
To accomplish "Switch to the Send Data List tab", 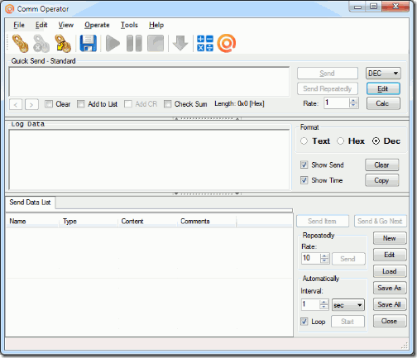I will [x=30, y=203].
